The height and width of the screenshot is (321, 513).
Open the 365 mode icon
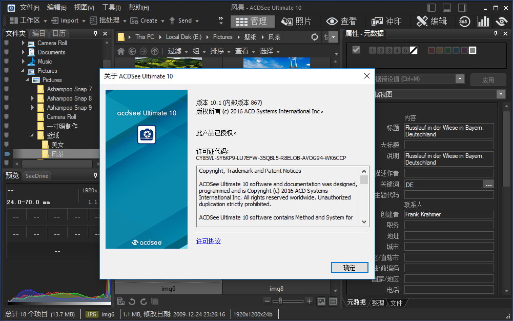464,21
